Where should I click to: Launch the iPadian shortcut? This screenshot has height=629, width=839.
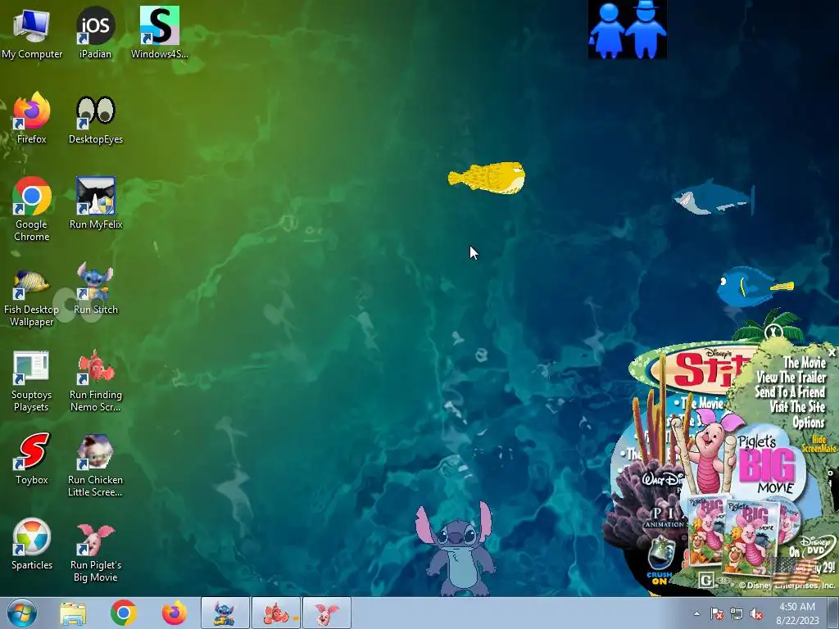pyautogui.click(x=95, y=33)
